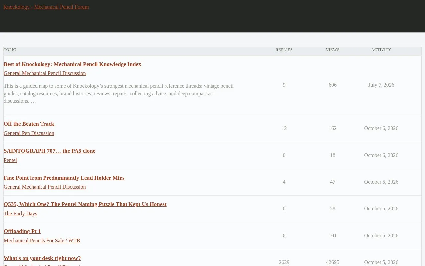
Task: Click October 5, 2026 date for Q535 topic
Action: pos(381,209)
